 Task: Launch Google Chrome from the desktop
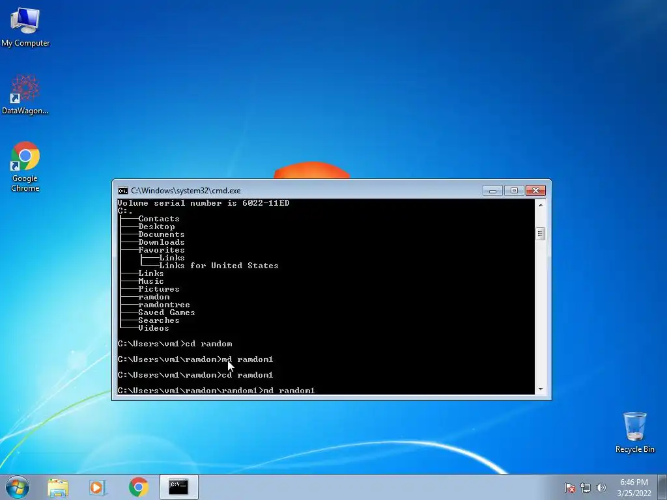point(25,167)
